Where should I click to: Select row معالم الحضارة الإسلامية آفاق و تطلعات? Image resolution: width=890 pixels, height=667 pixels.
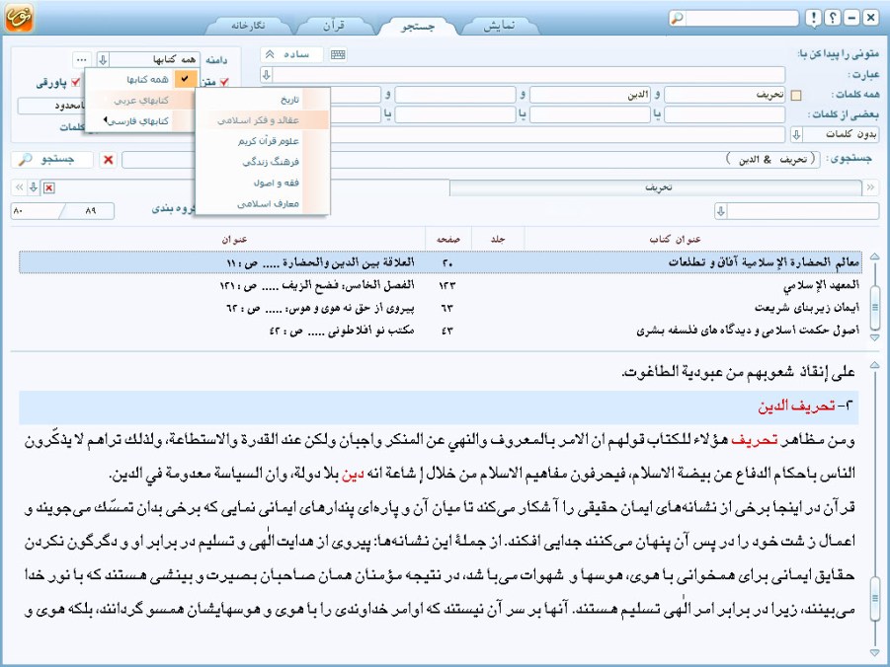click(440, 262)
